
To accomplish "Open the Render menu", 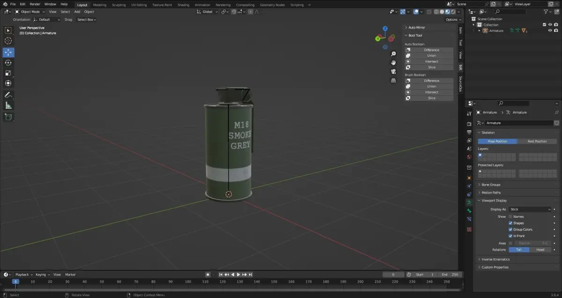I will [35, 4].
